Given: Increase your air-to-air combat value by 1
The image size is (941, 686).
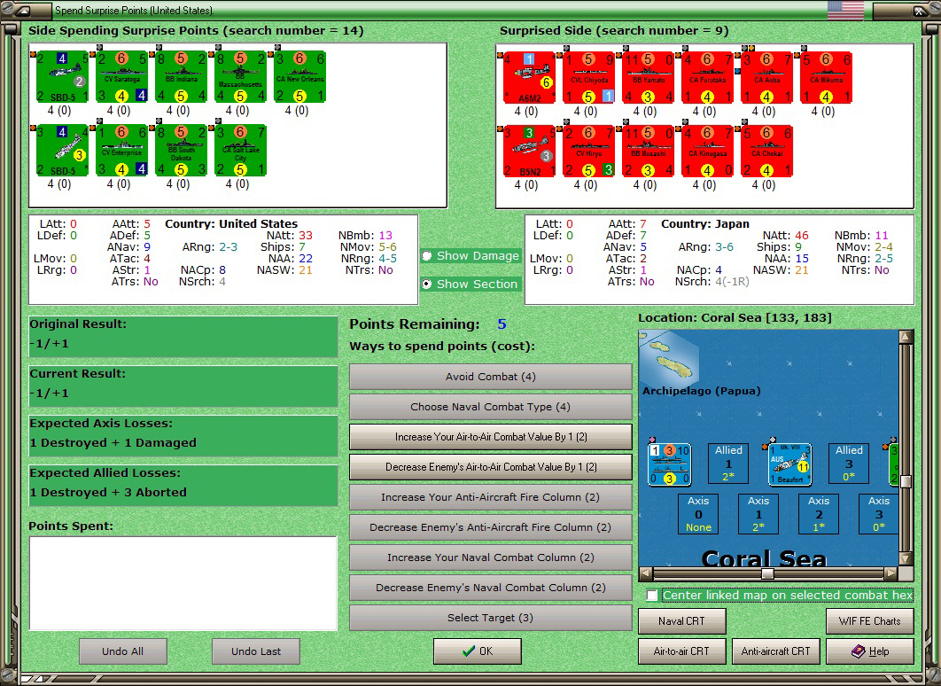Looking at the screenshot, I should click(490, 437).
